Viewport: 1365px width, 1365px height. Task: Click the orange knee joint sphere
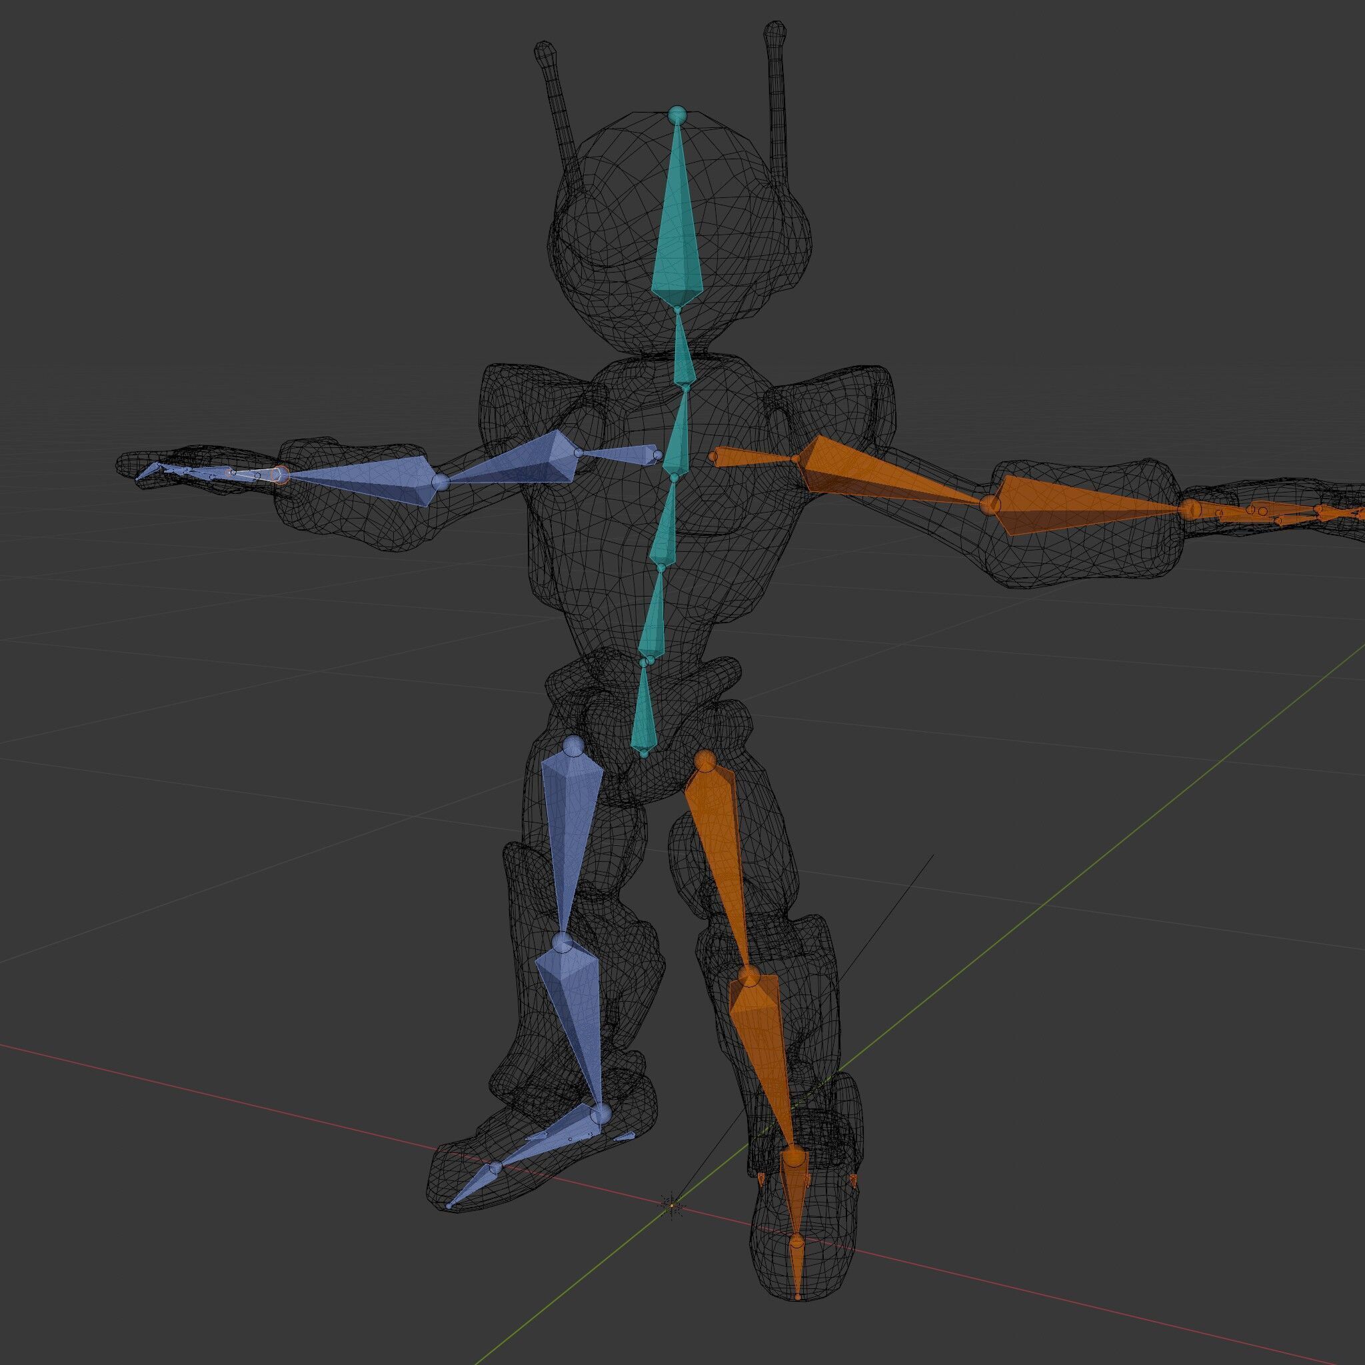click(x=750, y=977)
